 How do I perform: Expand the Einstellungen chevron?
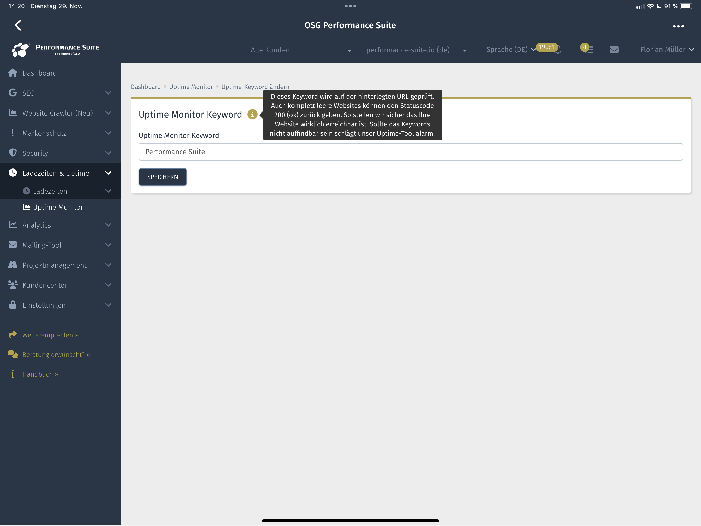108,305
